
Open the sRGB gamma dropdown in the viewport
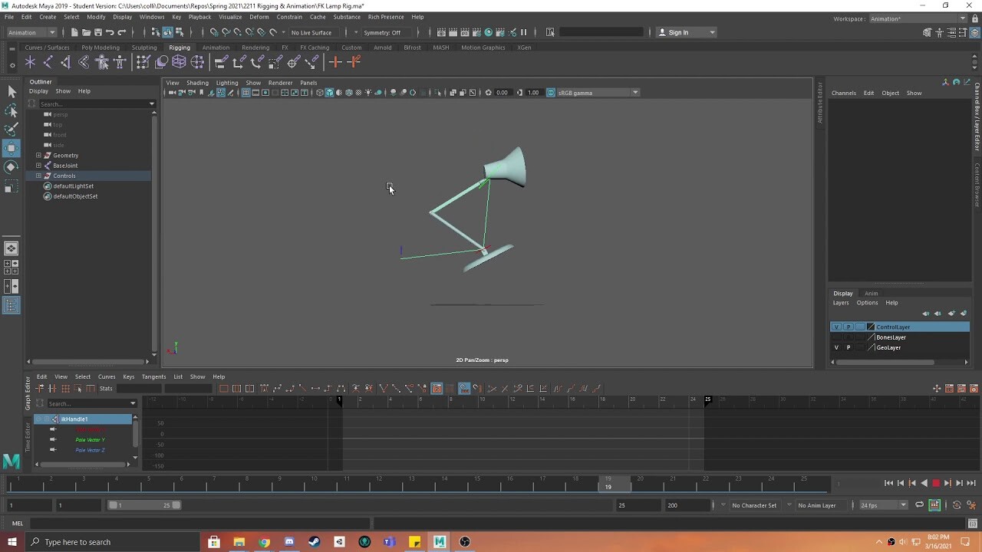coord(635,92)
